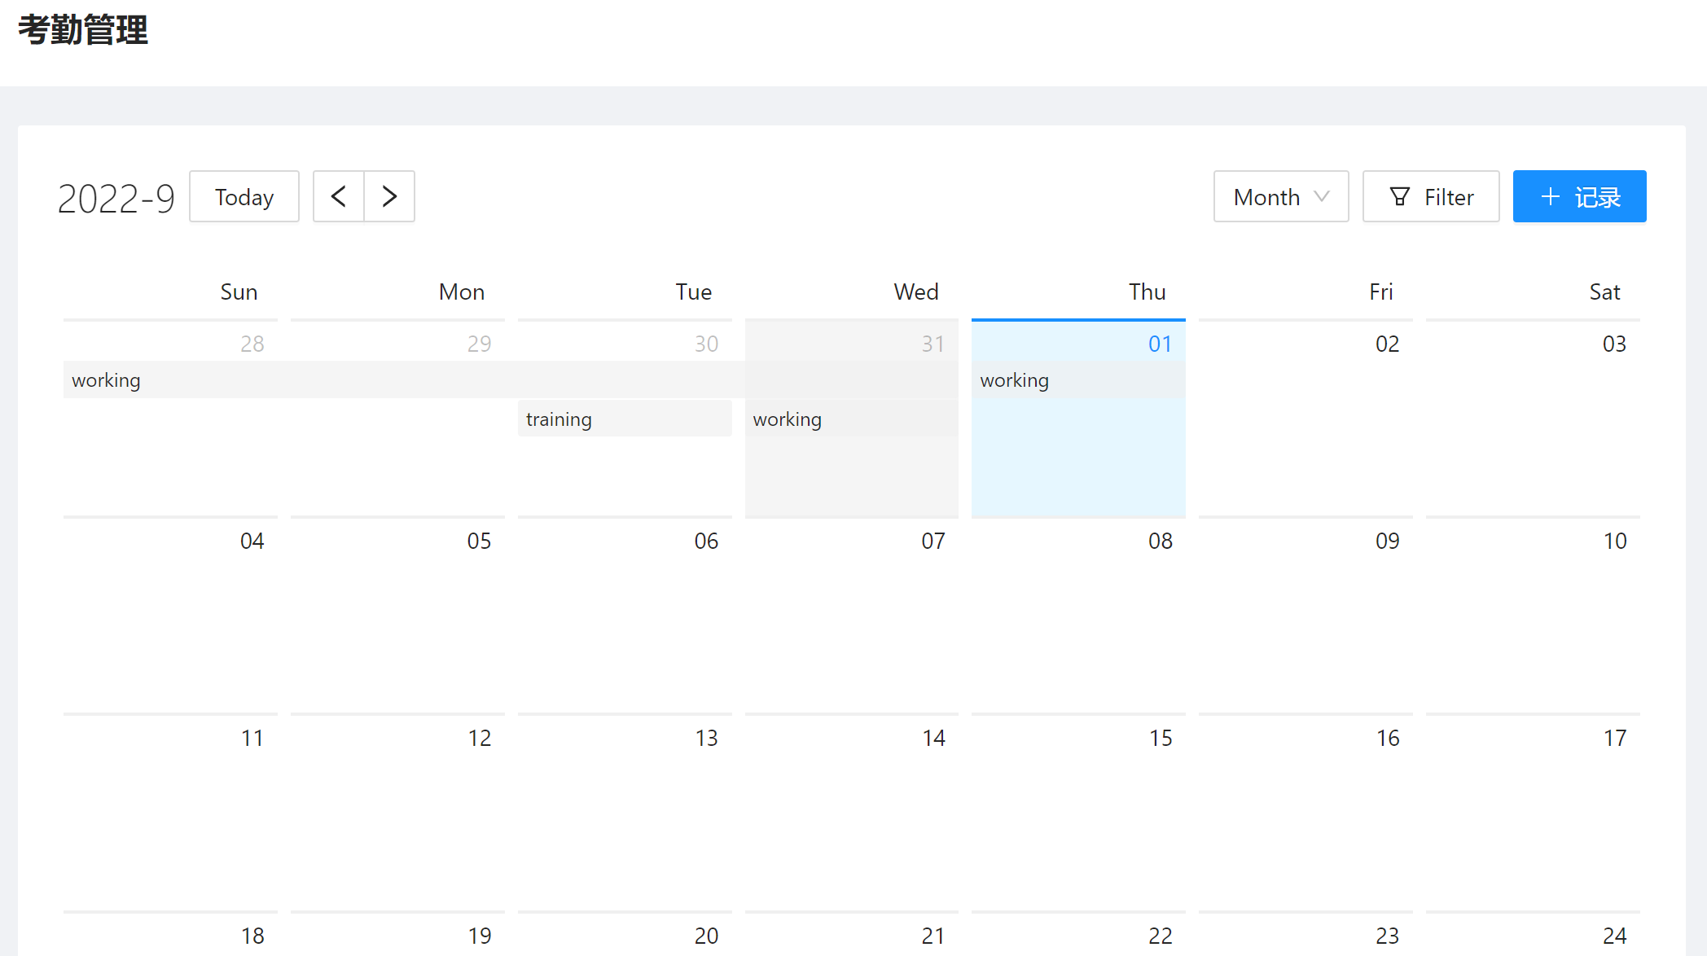The image size is (1707, 956).
Task: Click the 2022-9 month title
Action: tap(116, 198)
